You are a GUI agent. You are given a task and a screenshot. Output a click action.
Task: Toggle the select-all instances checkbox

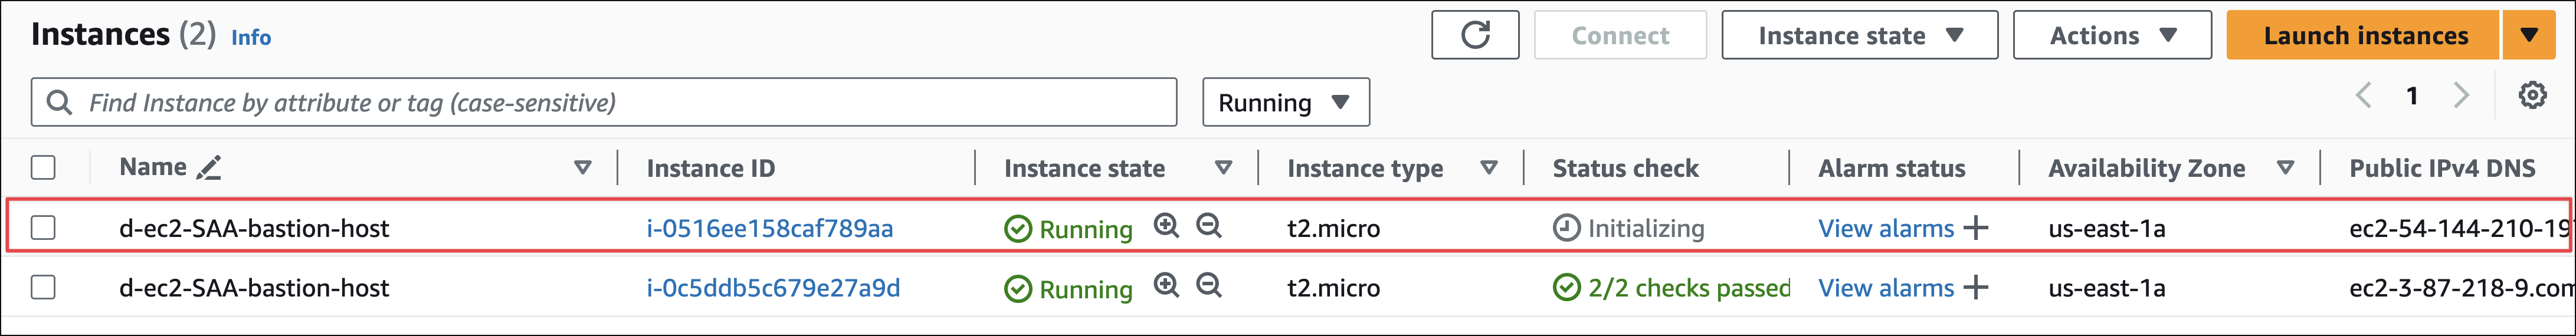coord(43,168)
